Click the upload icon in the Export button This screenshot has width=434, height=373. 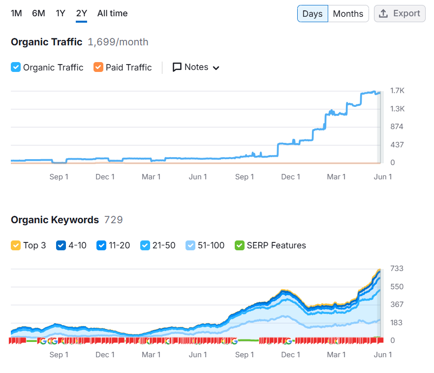pyautogui.click(x=383, y=13)
